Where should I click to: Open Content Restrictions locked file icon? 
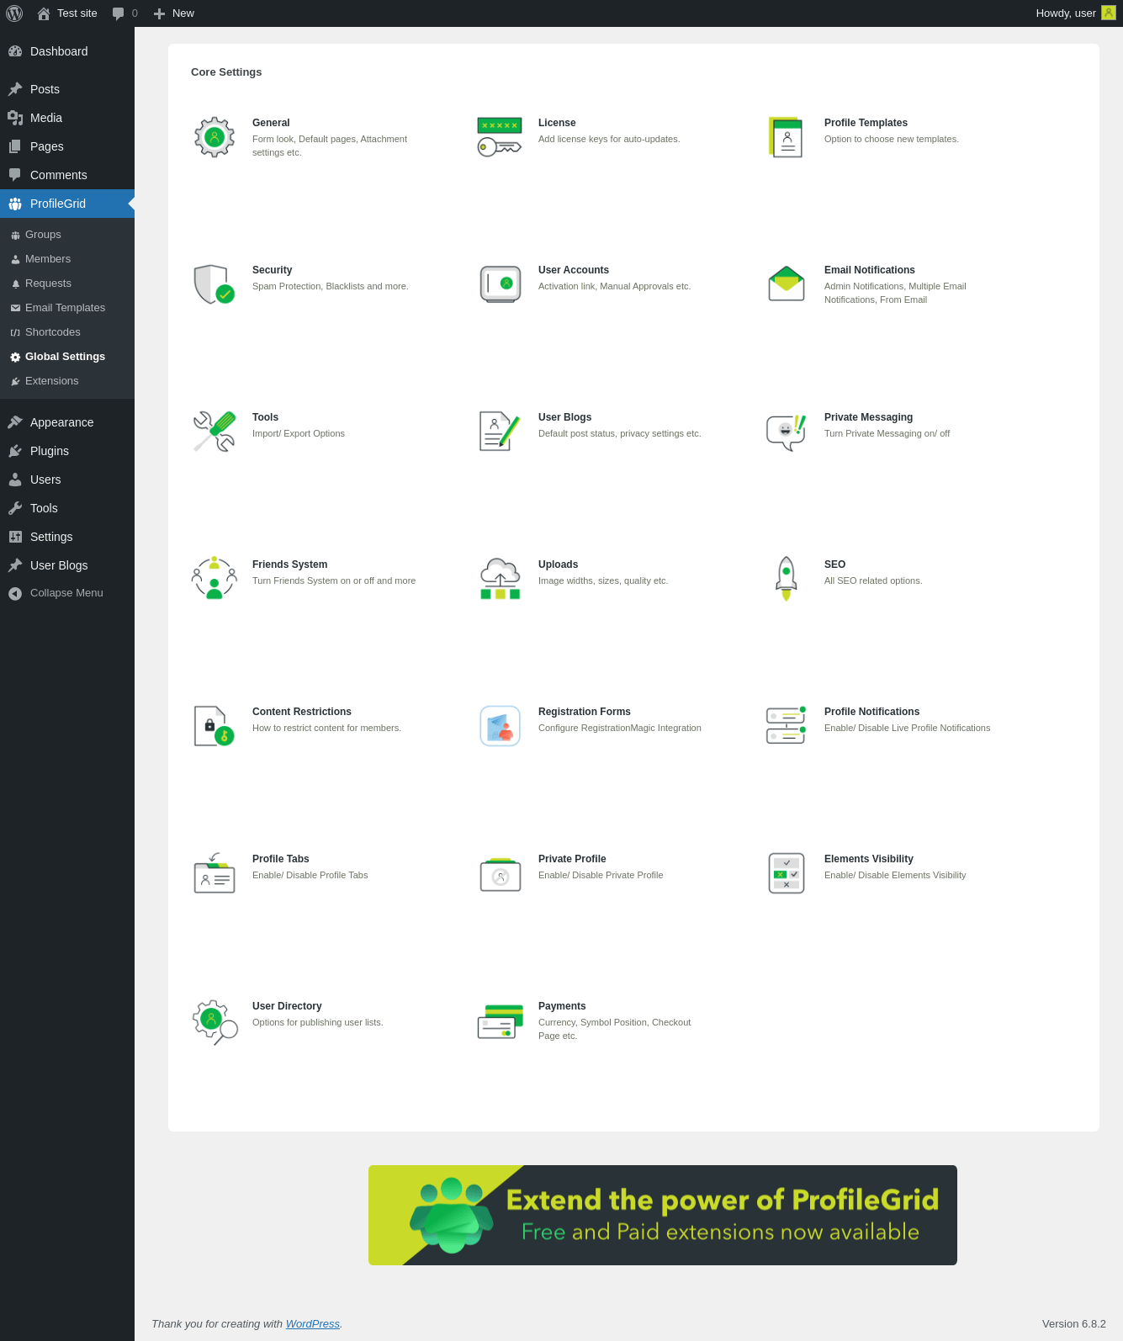215,726
